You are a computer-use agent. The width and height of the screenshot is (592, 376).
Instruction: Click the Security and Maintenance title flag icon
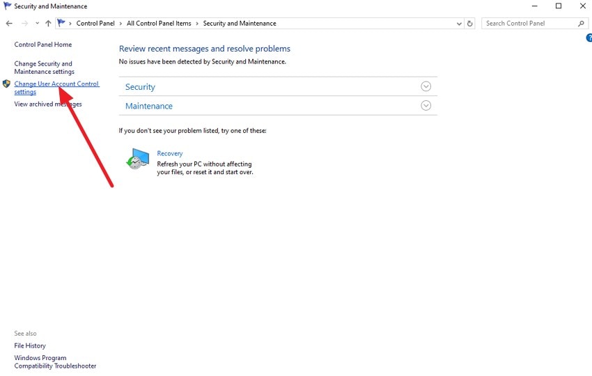7,6
